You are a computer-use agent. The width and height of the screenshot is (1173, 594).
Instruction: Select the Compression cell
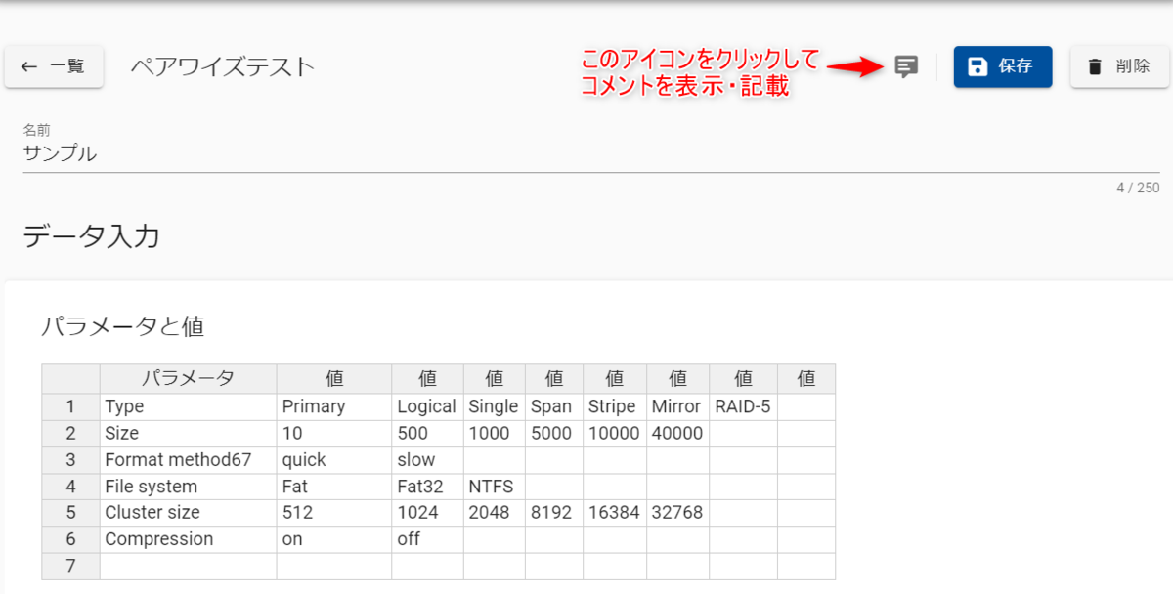[x=188, y=539]
